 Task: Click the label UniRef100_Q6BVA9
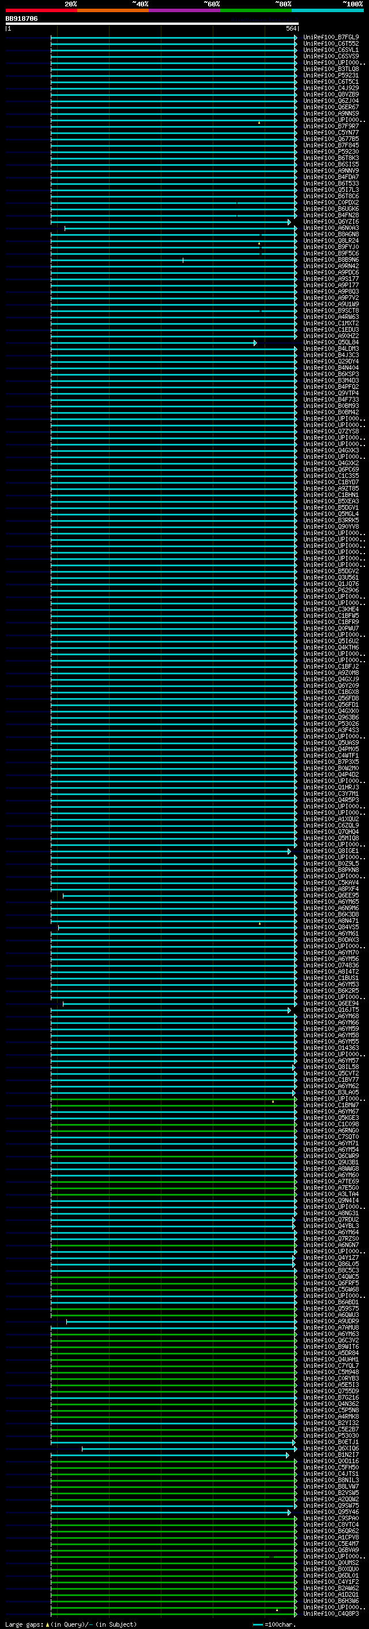tap(330, 1549)
